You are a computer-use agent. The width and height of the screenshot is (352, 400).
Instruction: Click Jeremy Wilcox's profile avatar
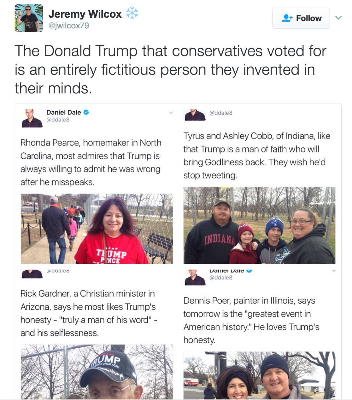29,18
